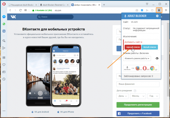The width and height of the screenshot is (170, 118).
Task: Go back with the back arrow
Action: pyautogui.click(x=10, y=10)
